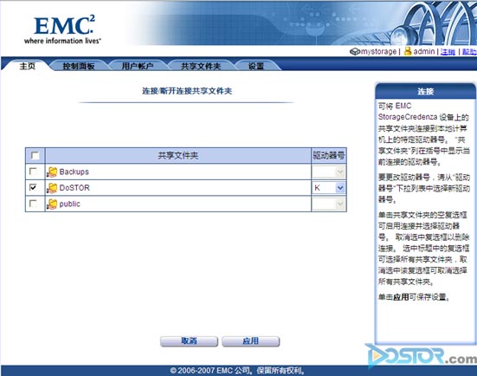
Task: Open the DoSTOR drive letter dropdown showing K
Action: tap(329, 188)
